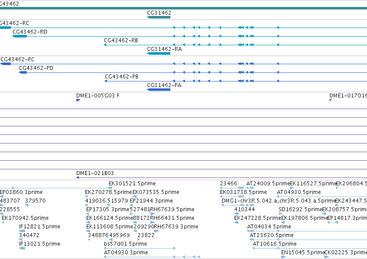Screen dimensions: 367x259
Task: Select the 340472 feature label
Action: click(x=29, y=236)
